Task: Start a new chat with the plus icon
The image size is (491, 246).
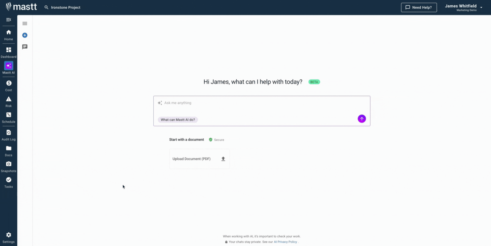Action: pos(25,35)
